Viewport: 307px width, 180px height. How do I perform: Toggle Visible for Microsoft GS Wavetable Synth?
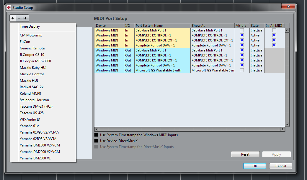pyautogui.click(x=242, y=70)
